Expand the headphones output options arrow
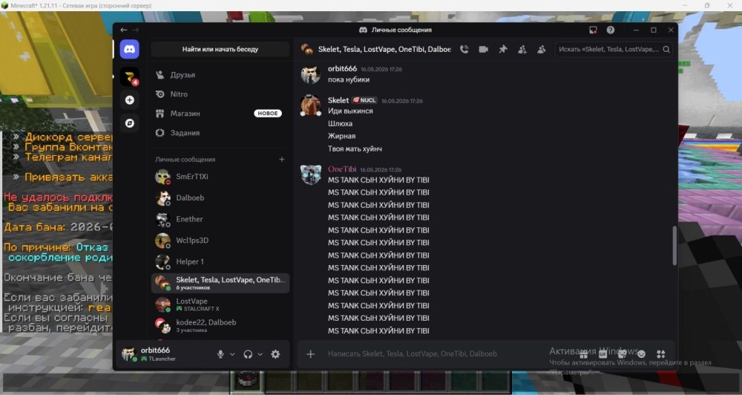Viewport: 742px width, 395px height. 260,354
